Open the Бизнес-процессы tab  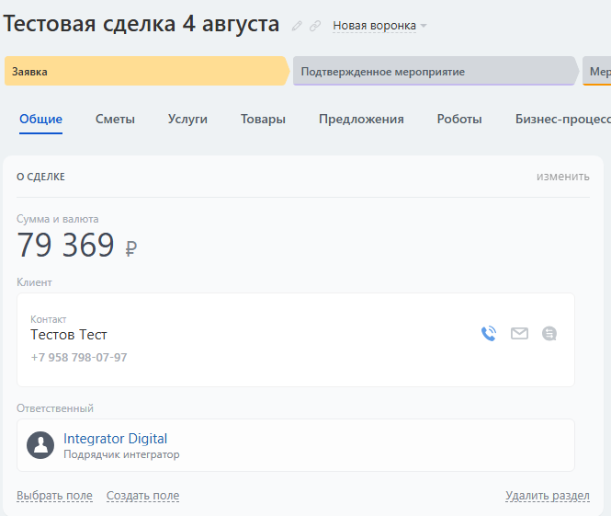(x=563, y=119)
